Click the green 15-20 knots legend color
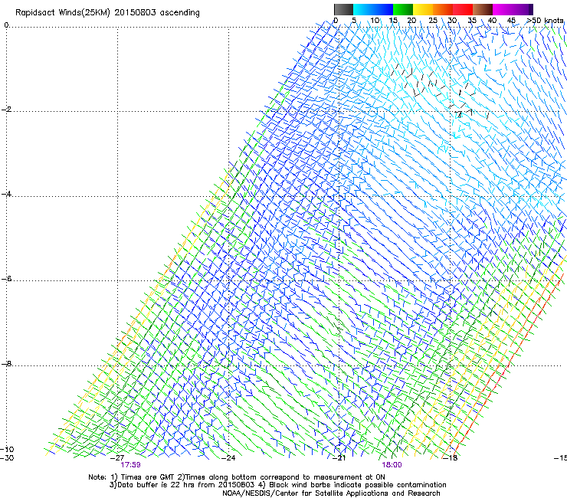Image resolution: width=567 pixels, height=498 pixels. click(x=403, y=9)
